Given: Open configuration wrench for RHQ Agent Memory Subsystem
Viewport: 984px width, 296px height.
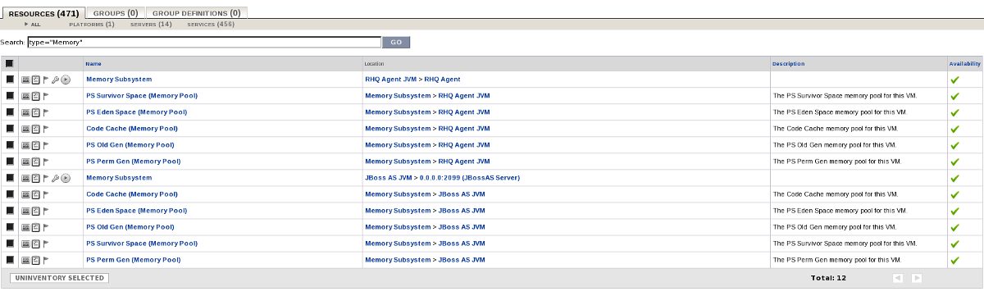Looking at the screenshot, I should 56,80.
